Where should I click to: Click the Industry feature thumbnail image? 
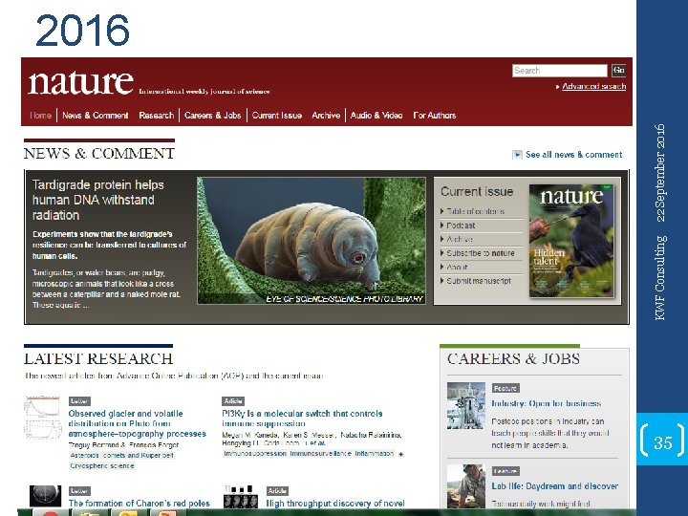point(466,405)
